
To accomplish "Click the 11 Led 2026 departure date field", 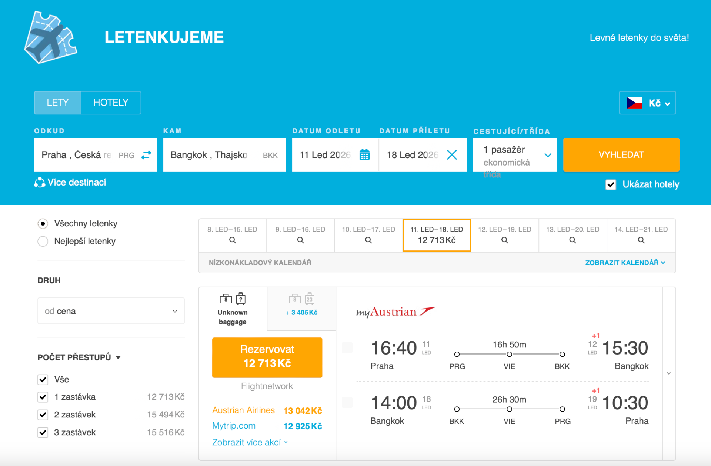I will click(x=335, y=155).
